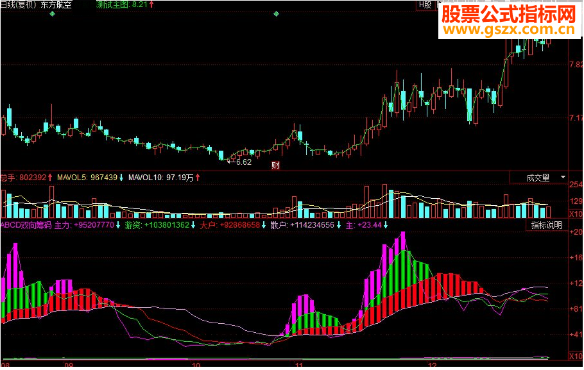Viewport: 584px width, 370px height.
Task: Click the 6.62 low price label
Action: click(x=244, y=162)
